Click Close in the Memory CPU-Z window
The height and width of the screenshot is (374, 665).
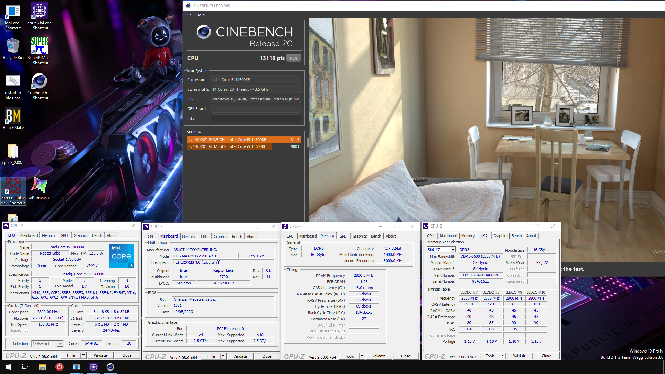(406, 356)
